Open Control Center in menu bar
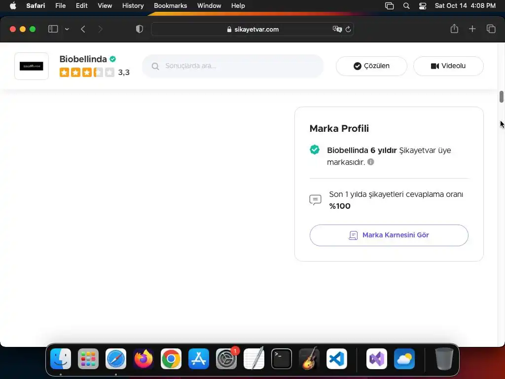The image size is (505, 379). point(423,6)
